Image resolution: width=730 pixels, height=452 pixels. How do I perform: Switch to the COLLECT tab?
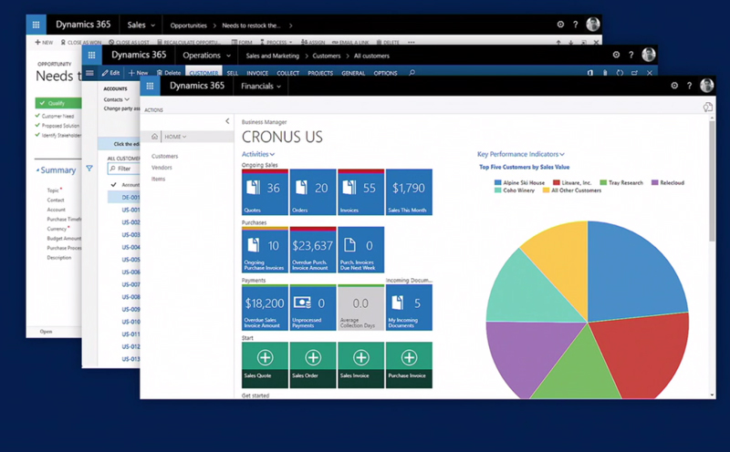pyautogui.click(x=287, y=73)
